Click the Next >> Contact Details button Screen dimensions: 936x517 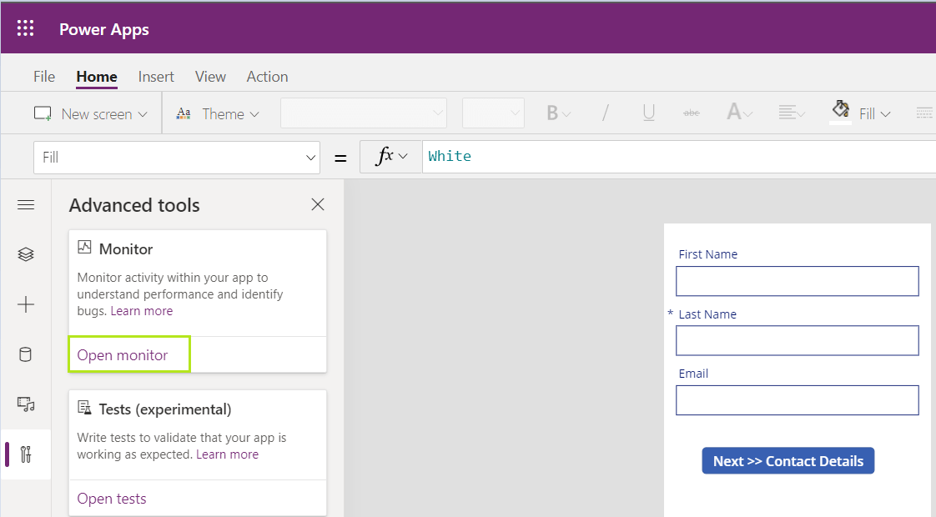click(x=788, y=461)
